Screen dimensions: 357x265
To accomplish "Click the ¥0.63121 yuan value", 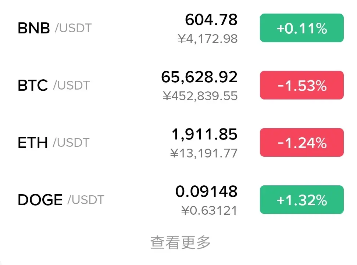I will pos(209,210).
